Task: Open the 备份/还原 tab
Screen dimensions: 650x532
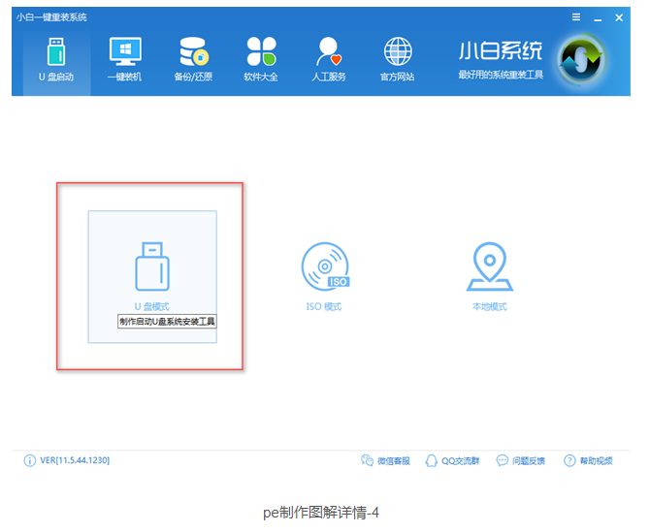Action: [193, 60]
